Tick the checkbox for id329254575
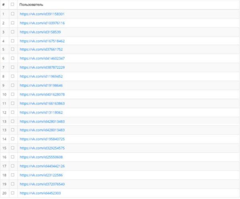The image size is (240, 199). pyautogui.click(x=12, y=148)
